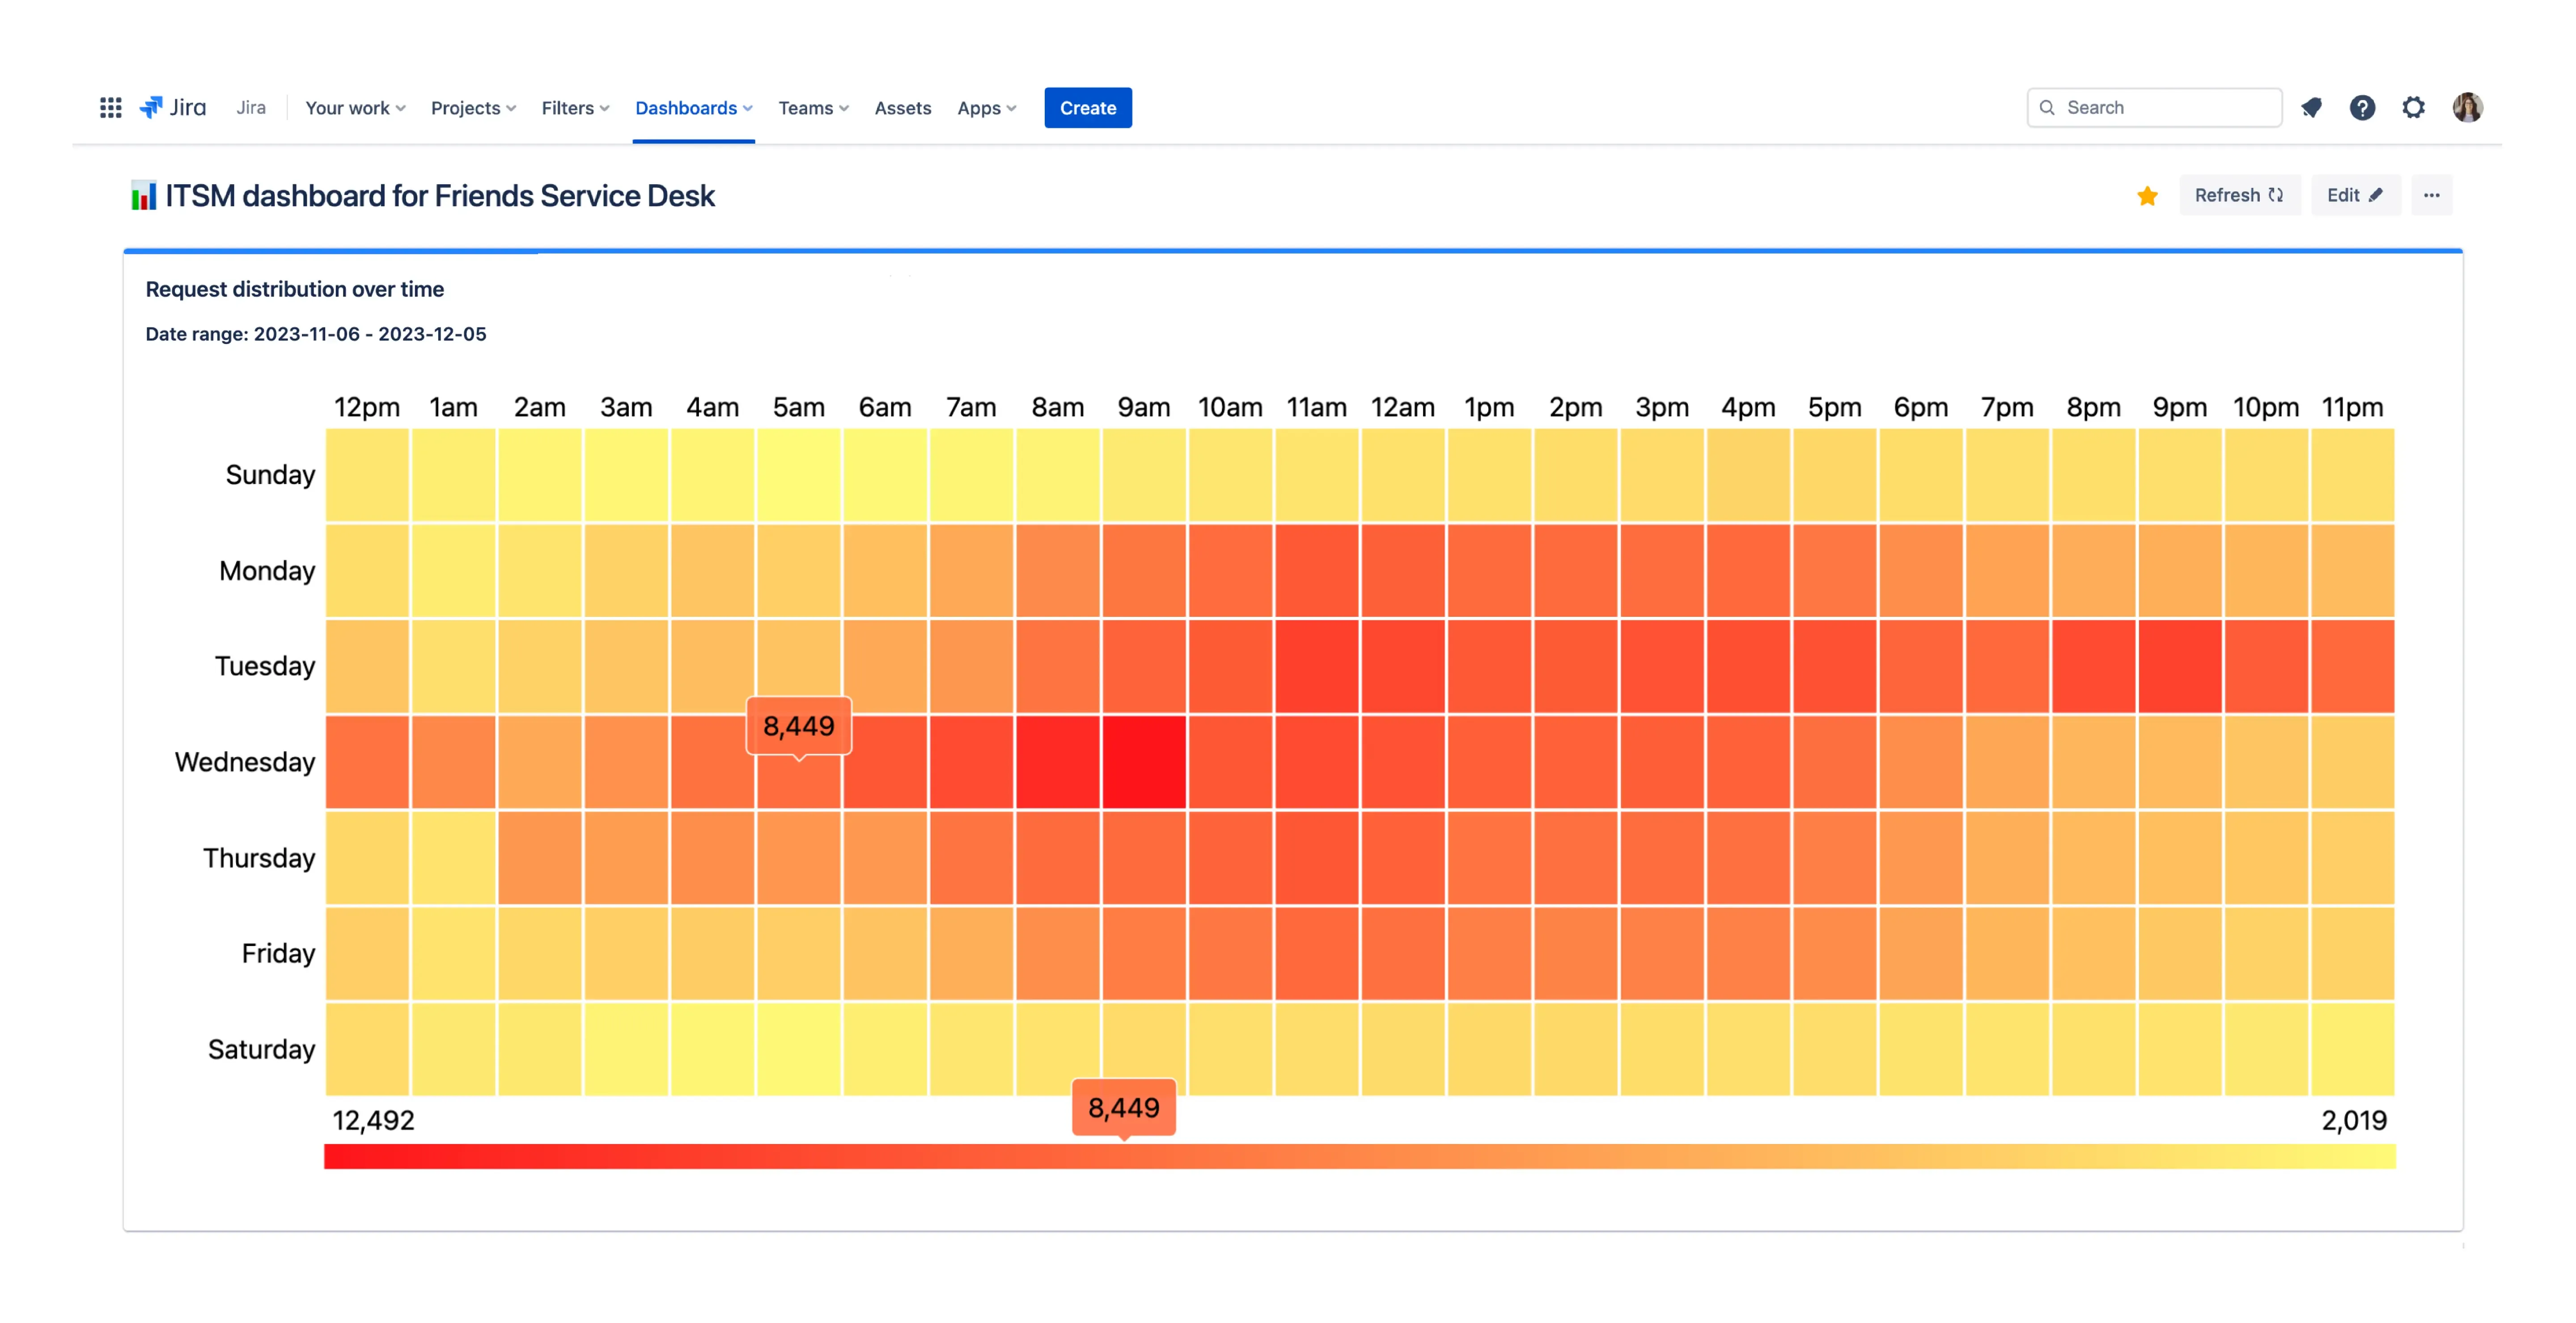Click the dashboard bar chart icon beside the title
2576x1323 pixels.
(143, 195)
